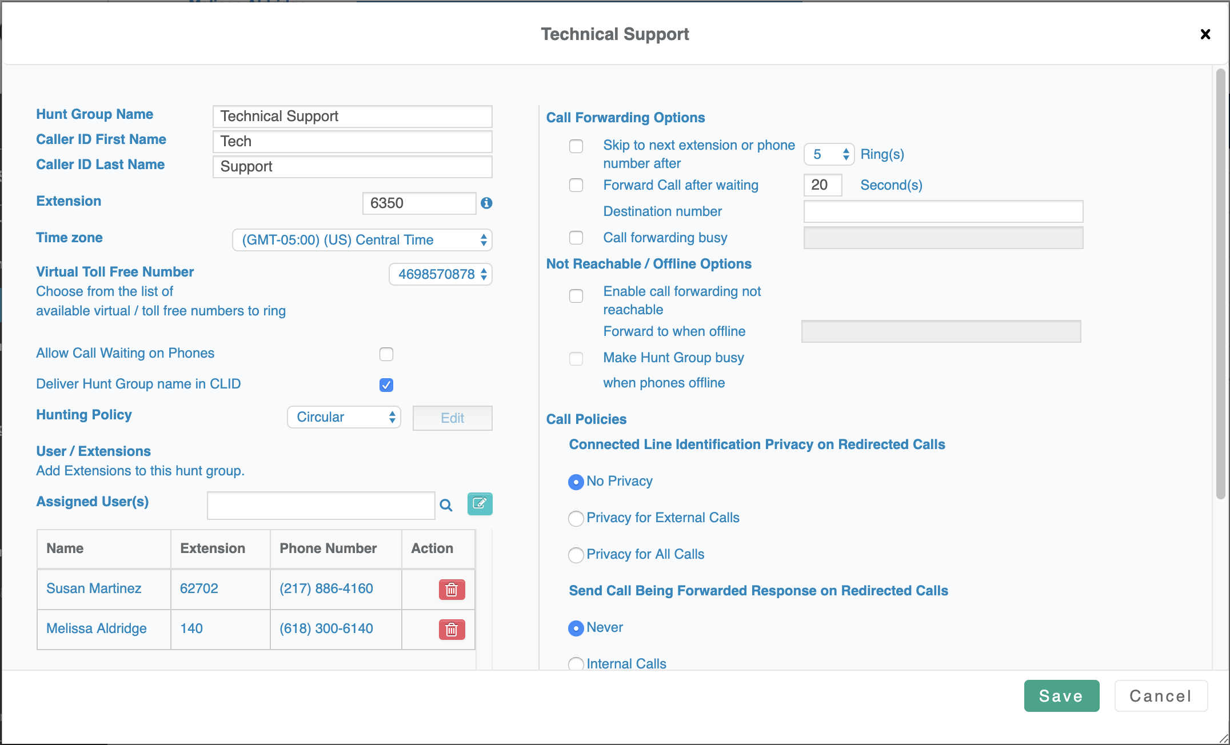Expand the Hunting Policy Circular dropdown
This screenshot has height=745, width=1230.
coord(344,417)
